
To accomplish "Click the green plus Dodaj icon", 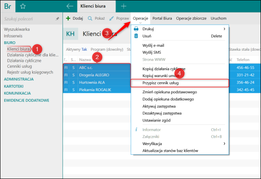I will pos(68,19).
